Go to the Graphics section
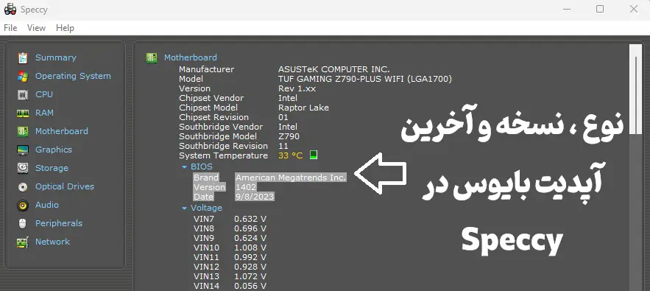 [x=54, y=150]
